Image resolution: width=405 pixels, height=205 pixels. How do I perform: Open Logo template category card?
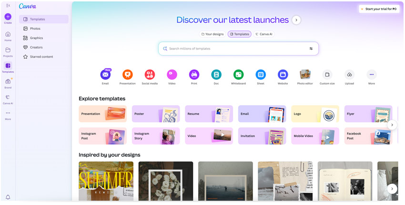pyautogui.click(x=315, y=114)
